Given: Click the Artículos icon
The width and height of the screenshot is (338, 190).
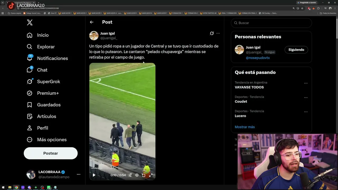Looking at the screenshot, I should click(x=30, y=116).
